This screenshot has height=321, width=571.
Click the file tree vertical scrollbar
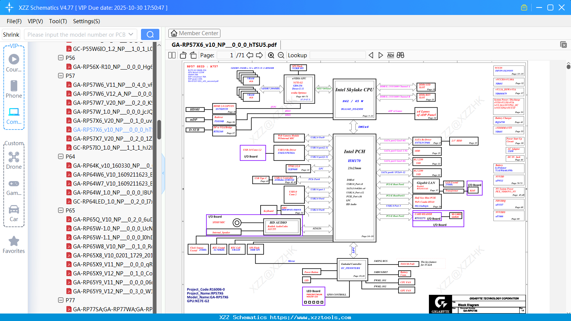point(159,129)
